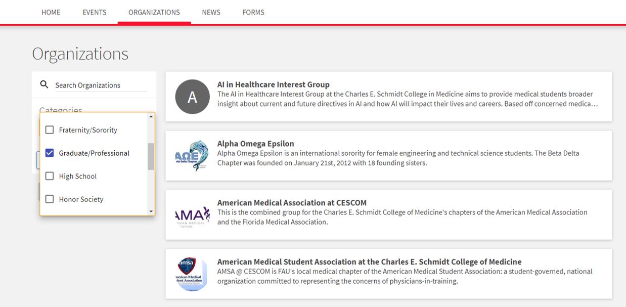The image size is (626, 307).
Task: Click the category list scrollbar thumb
Action: [151, 156]
